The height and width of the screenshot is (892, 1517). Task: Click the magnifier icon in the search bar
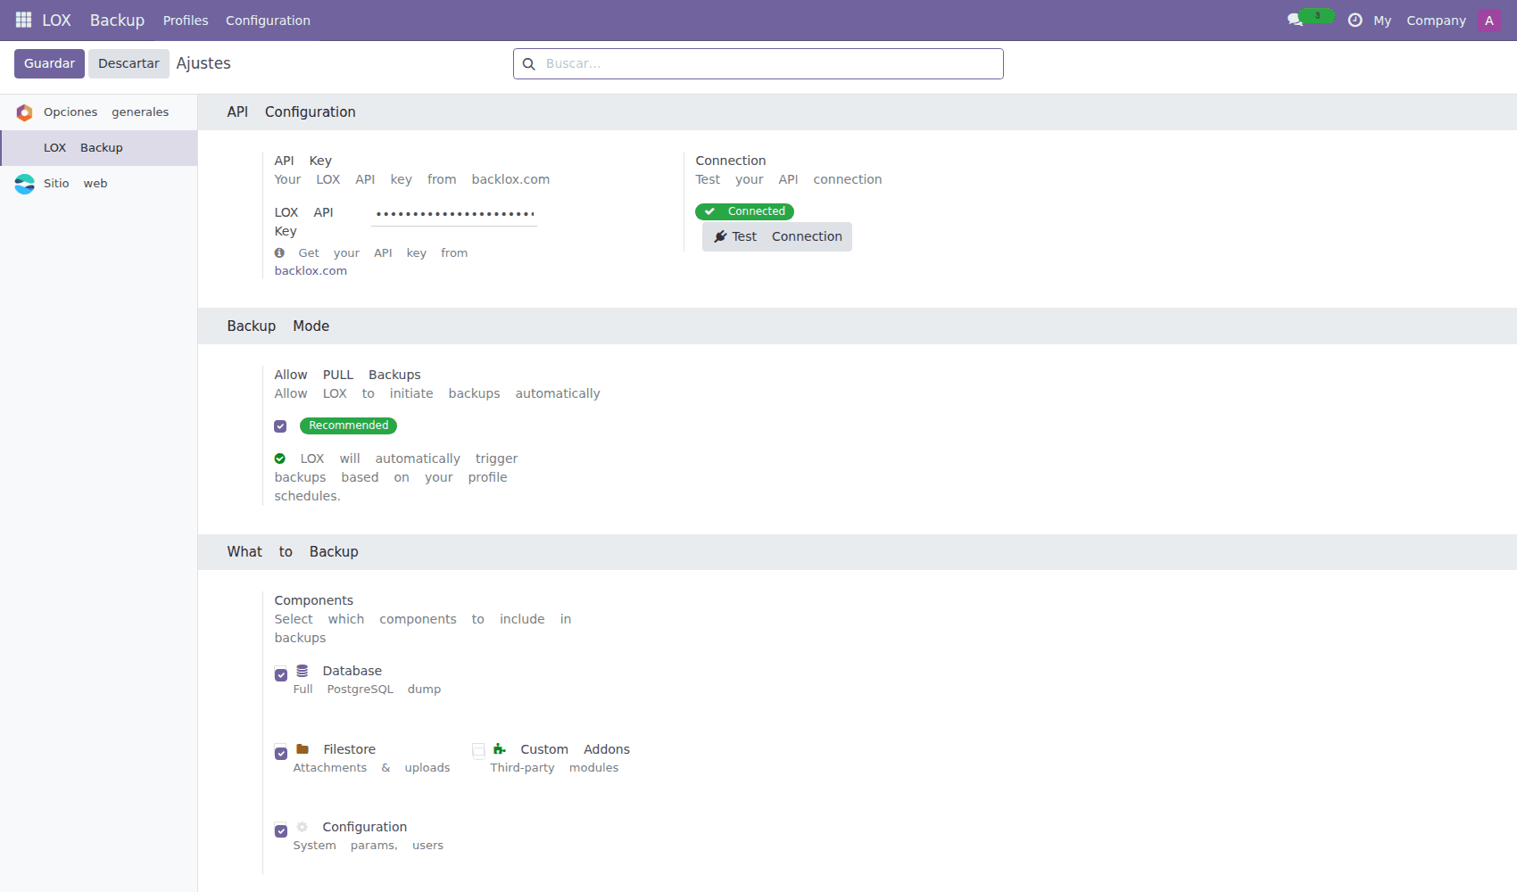click(529, 63)
